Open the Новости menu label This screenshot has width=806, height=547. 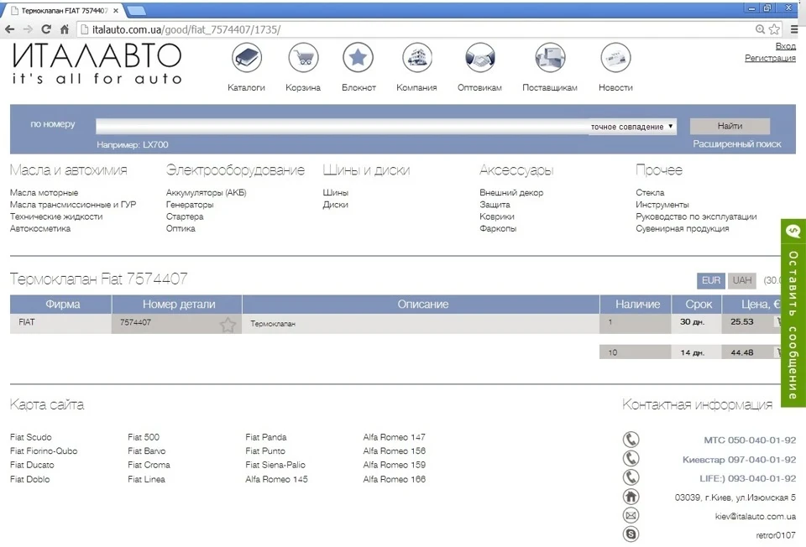point(615,87)
